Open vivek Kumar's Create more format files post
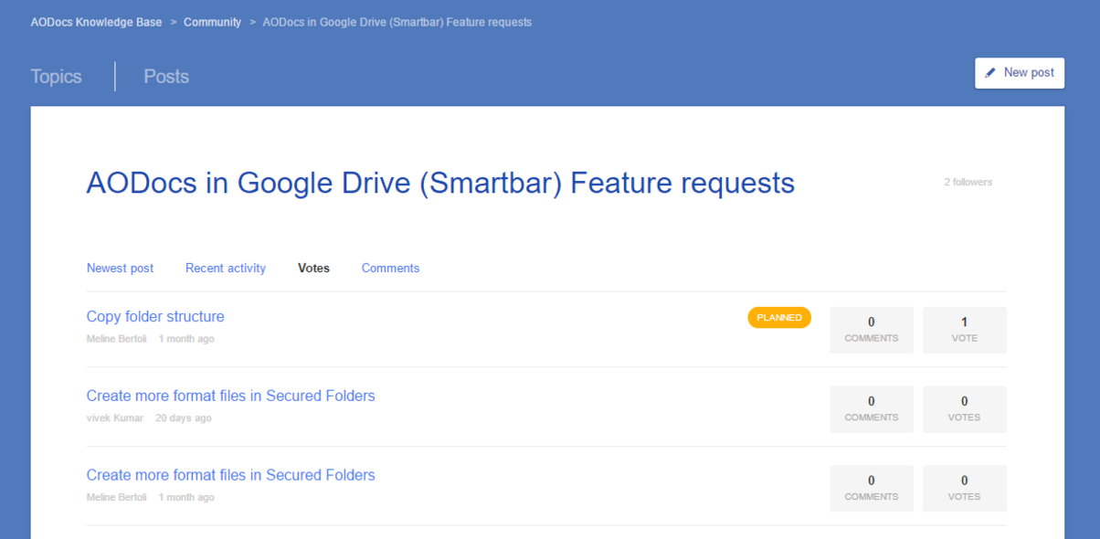 point(230,396)
